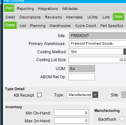Open the Type dropdown showing Manufactured

click(95, 95)
